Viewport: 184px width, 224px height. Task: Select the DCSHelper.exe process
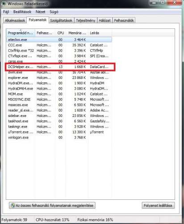59,67
